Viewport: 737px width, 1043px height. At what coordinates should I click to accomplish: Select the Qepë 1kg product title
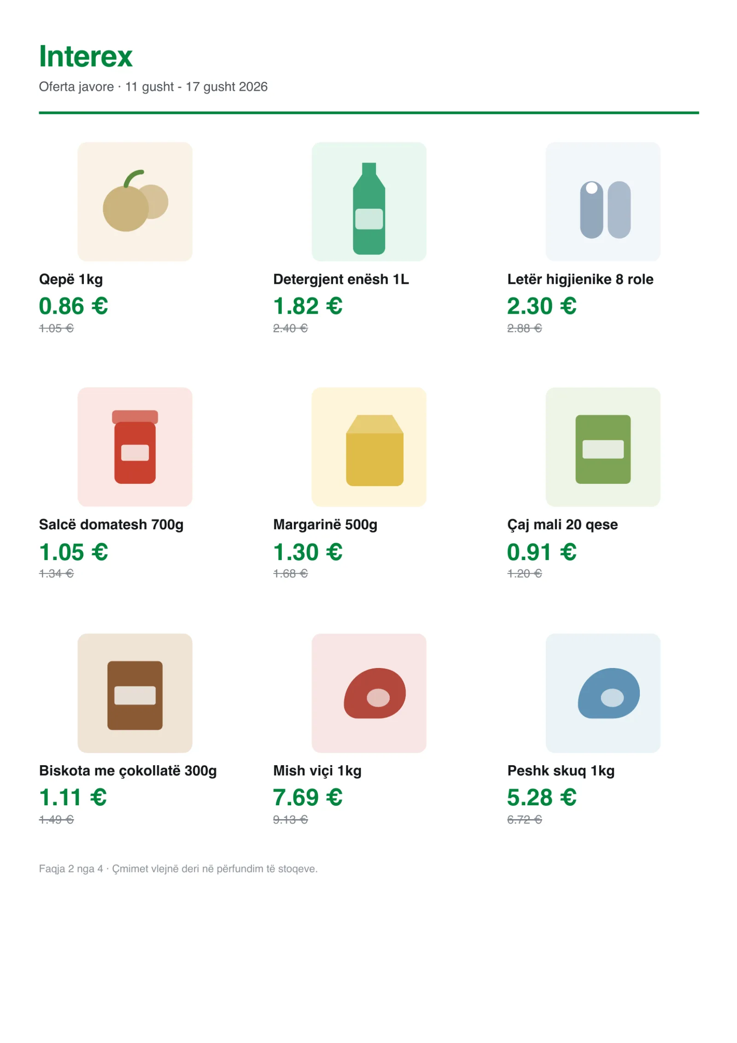click(71, 279)
